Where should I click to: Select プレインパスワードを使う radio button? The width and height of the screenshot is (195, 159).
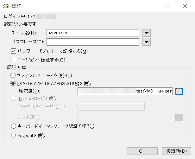[13, 75]
